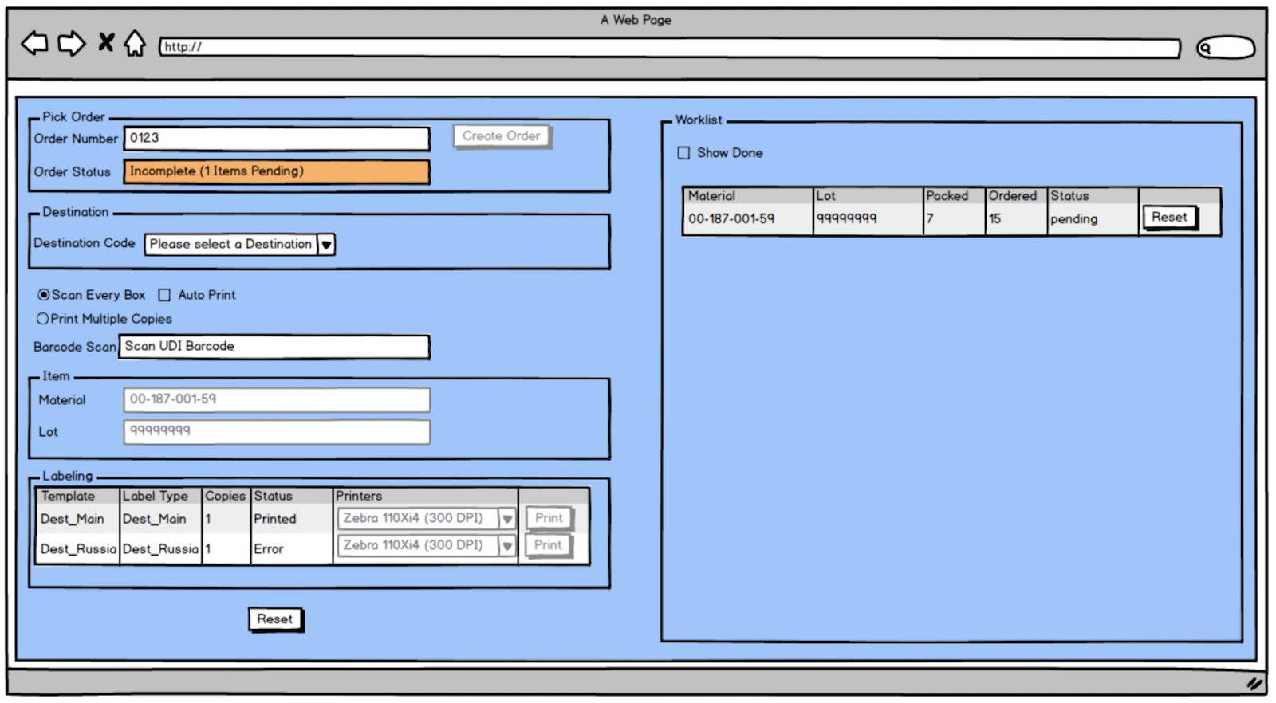Viewport: 1276px width, 703px height.
Task: Click the search magnifier icon
Action: point(1205,49)
